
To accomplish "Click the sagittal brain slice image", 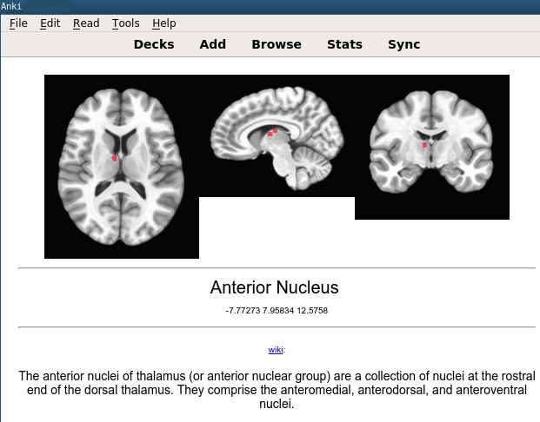I will point(277,136).
